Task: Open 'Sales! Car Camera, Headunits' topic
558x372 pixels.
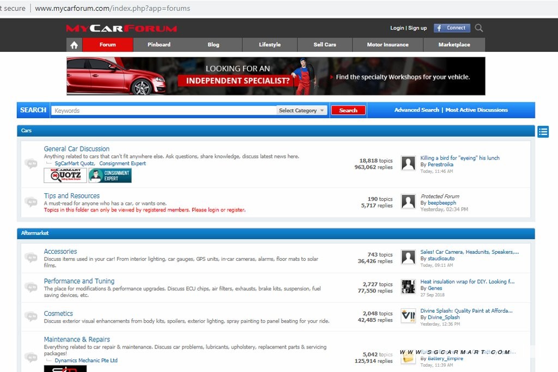Action: pos(469,252)
